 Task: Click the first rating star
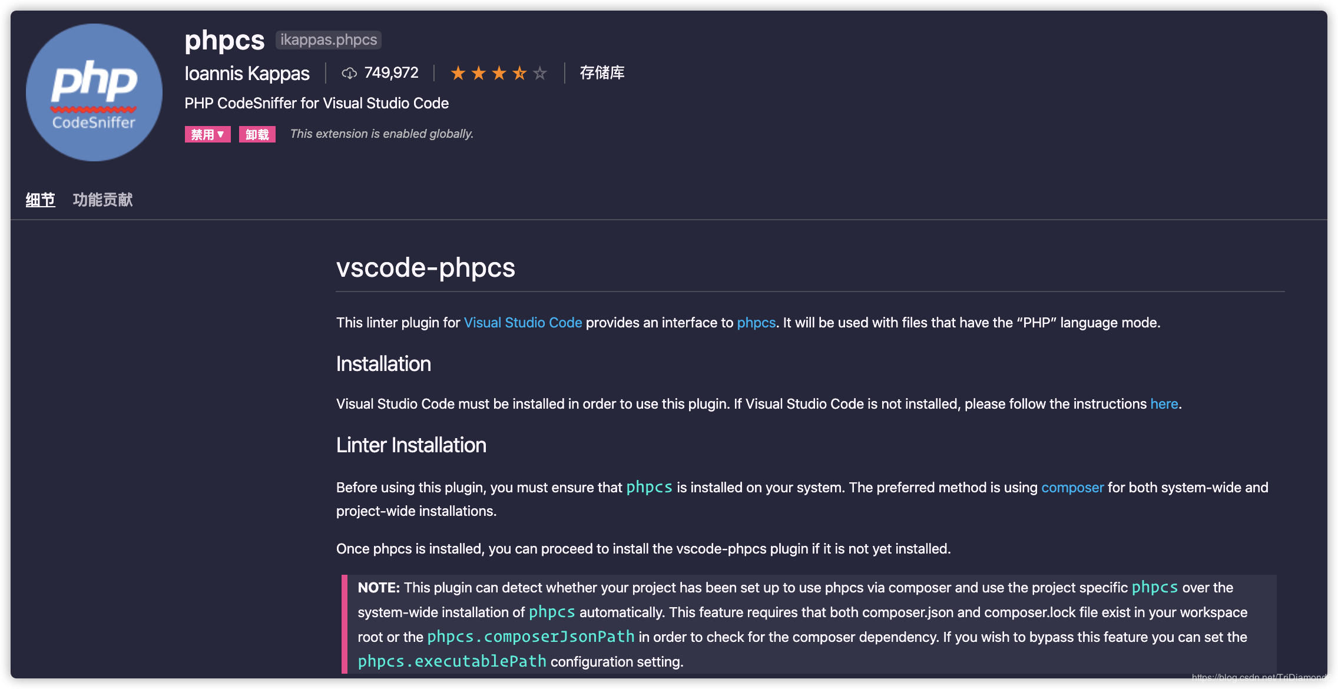(x=458, y=73)
